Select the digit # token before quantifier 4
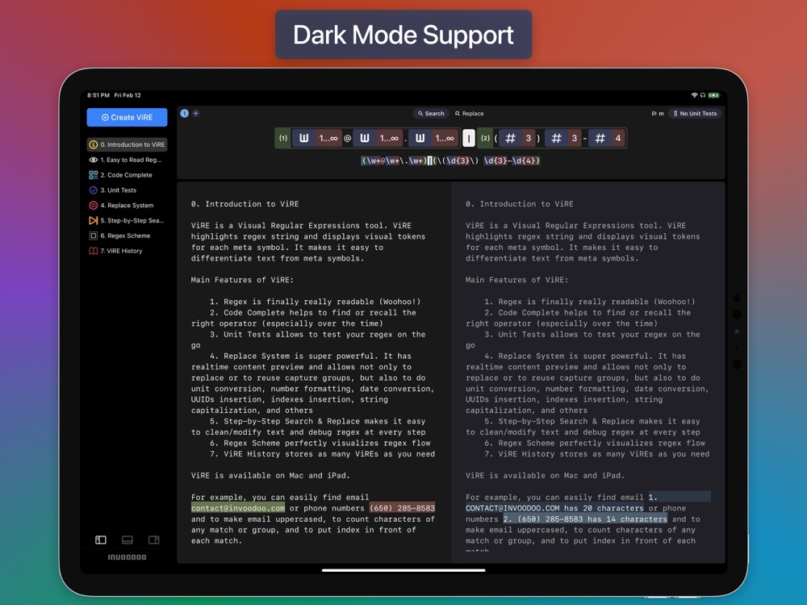The image size is (807, 605). point(600,139)
